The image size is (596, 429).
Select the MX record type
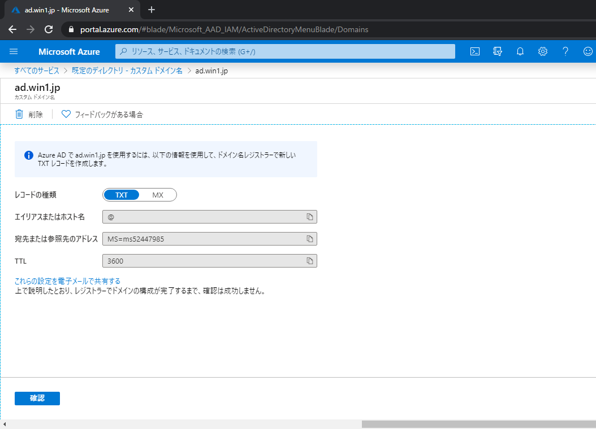click(158, 195)
